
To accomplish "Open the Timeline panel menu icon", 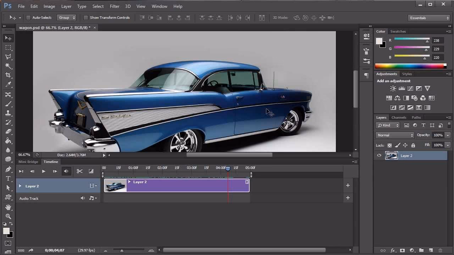I will [354, 161].
